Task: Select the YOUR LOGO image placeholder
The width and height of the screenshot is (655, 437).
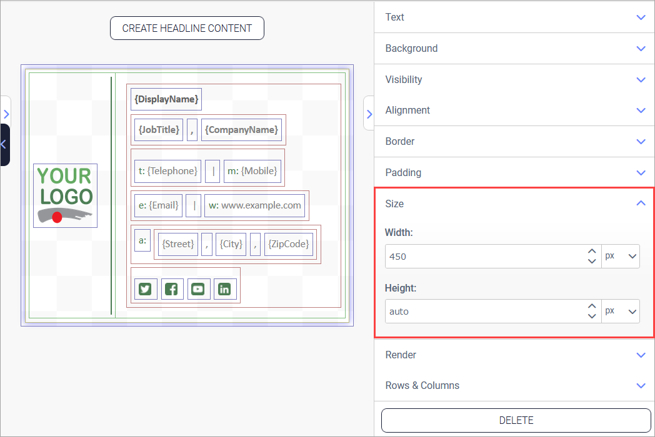Action: (65, 195)
